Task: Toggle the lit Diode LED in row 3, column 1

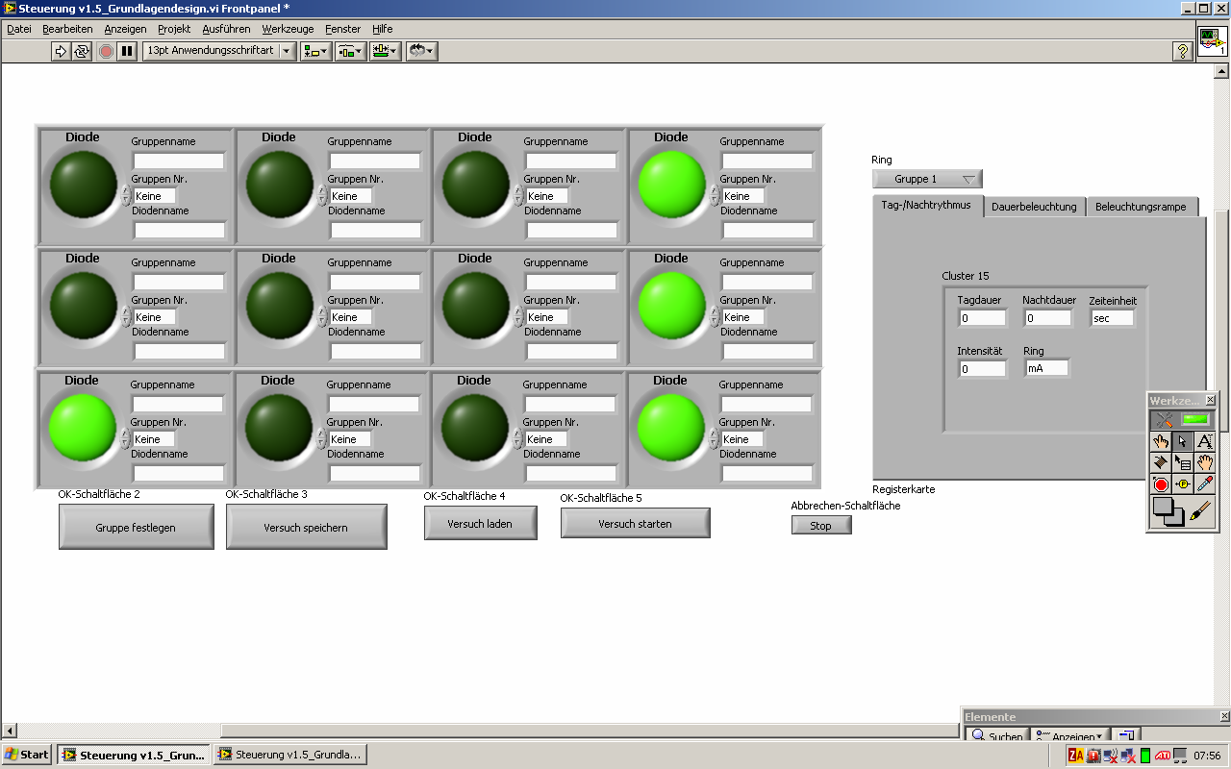Action: [x=83, y=428]
